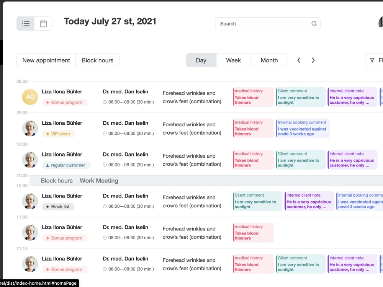
Task: Click time 08:00—08:30 in Black list row
Action: pos(131,207)
